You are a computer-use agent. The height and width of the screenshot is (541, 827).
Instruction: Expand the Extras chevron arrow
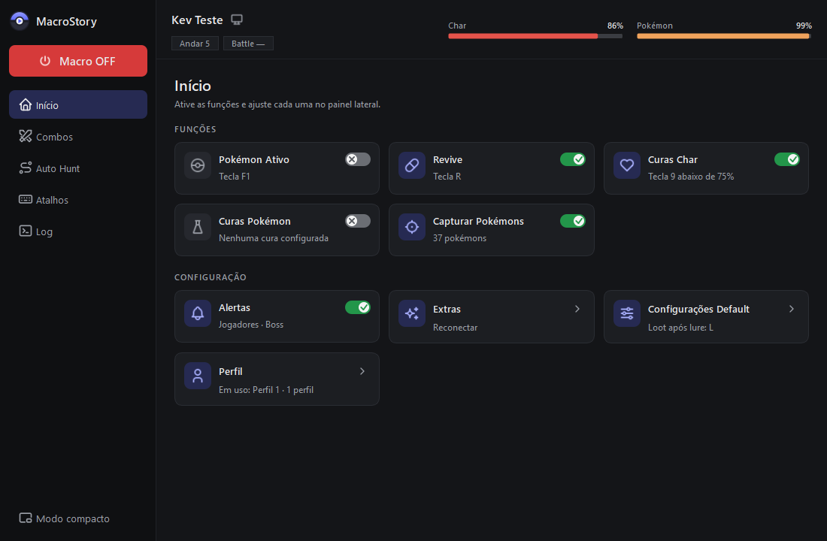[x=577, y=309]
